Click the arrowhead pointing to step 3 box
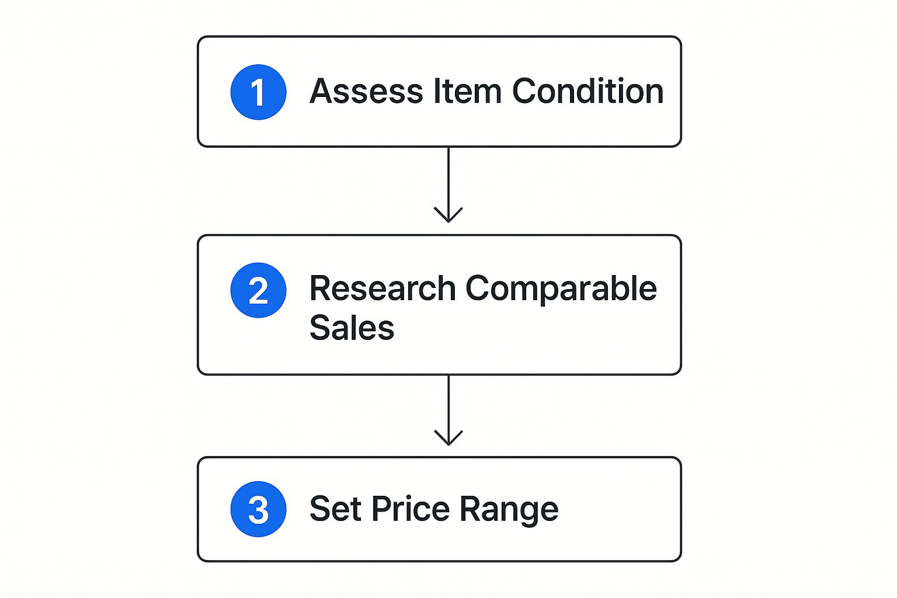 pos(448,437)
